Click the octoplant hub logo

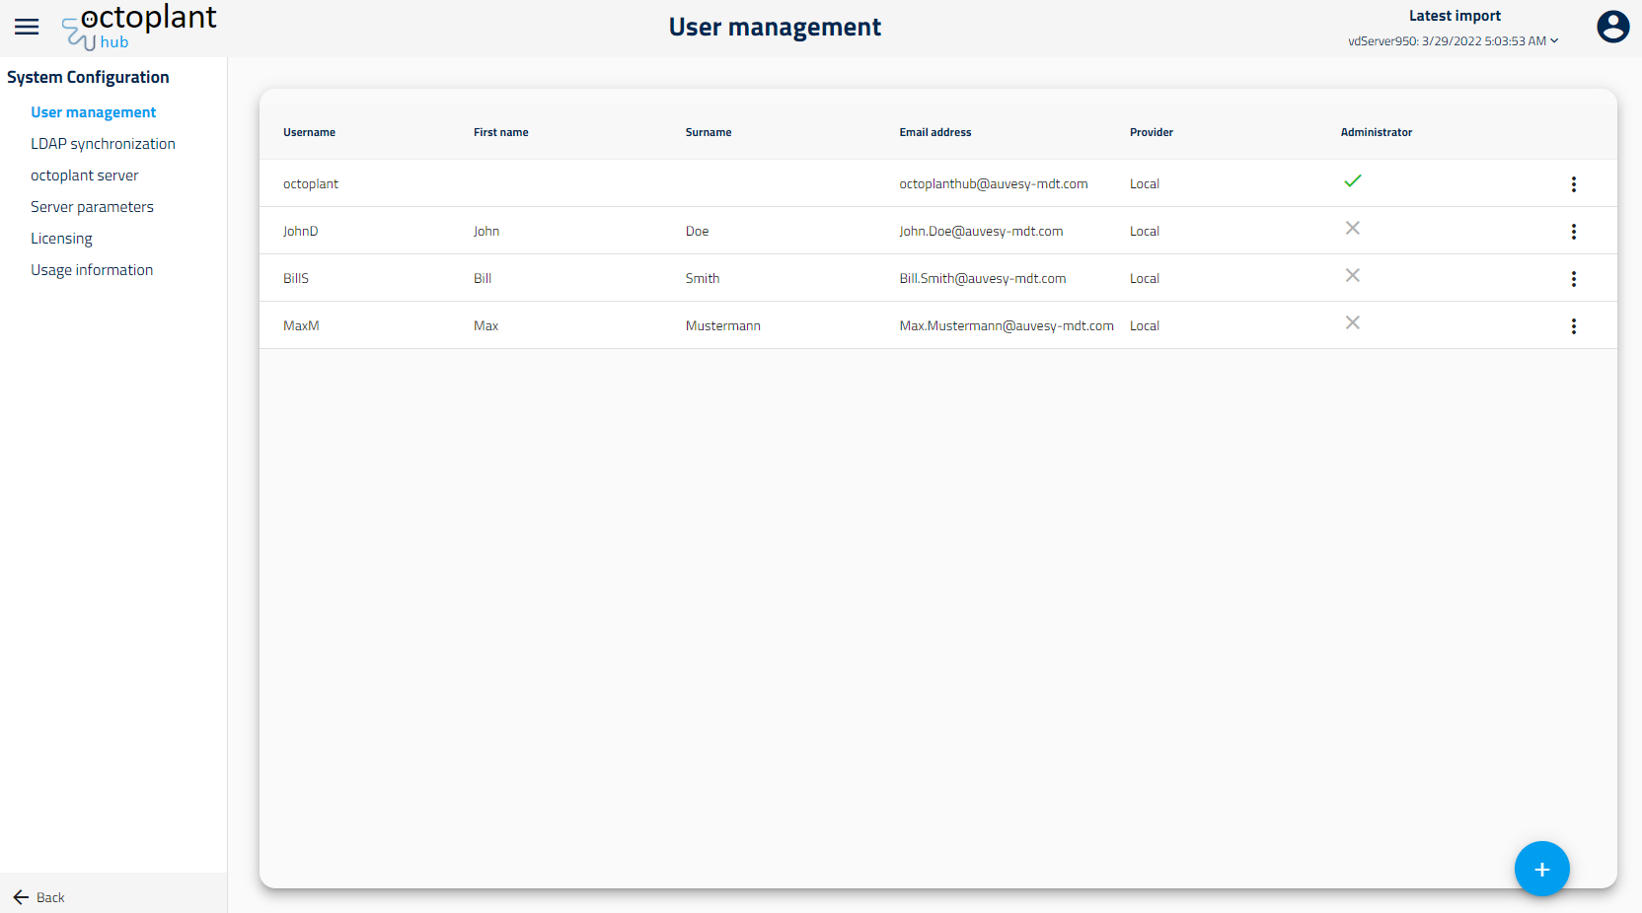coord(138,27)
